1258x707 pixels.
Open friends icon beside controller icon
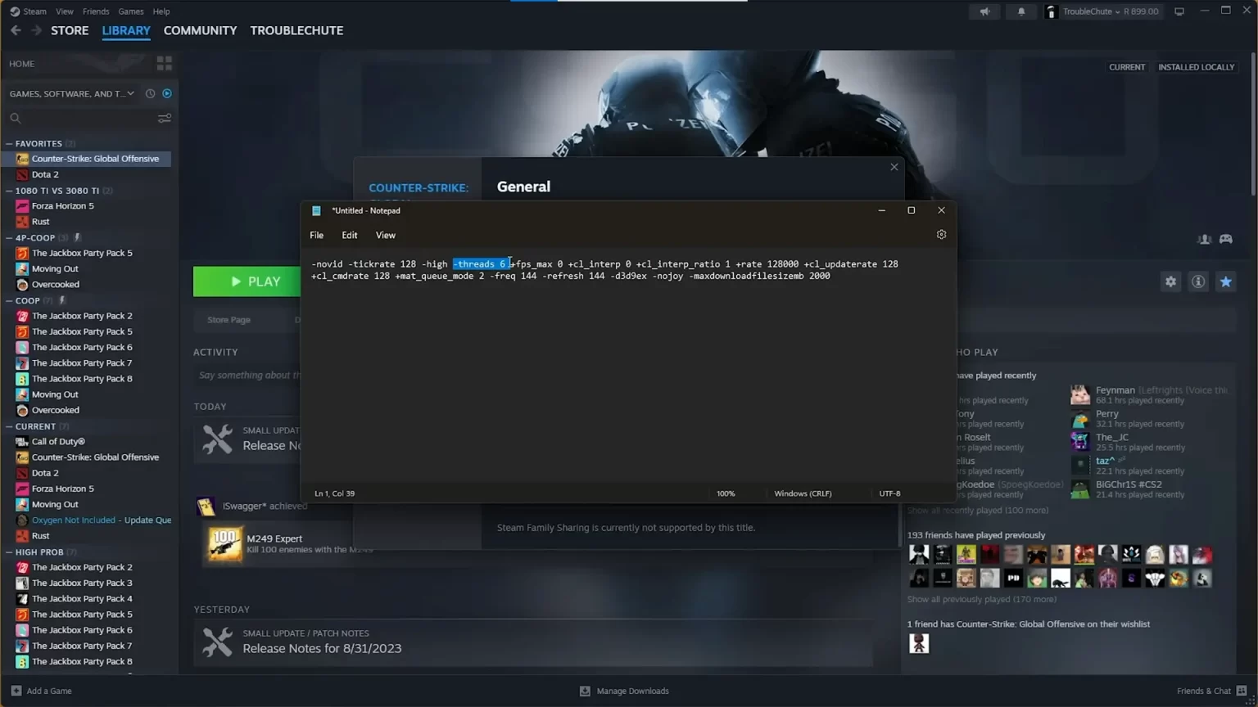[x=1204, y=239]
